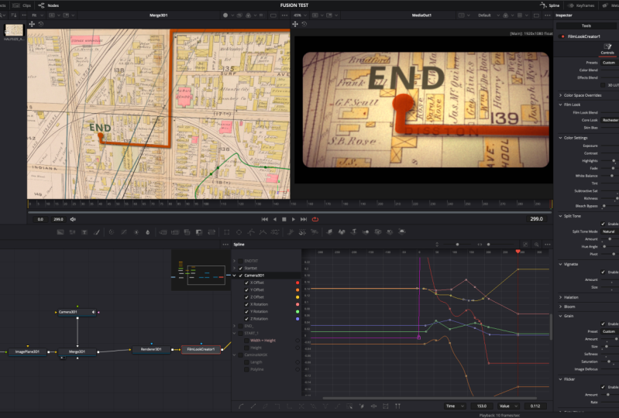Add a Blur node (droplet icon)
The height and width of the screenshot is (418, 619).
tap(148, 232)
